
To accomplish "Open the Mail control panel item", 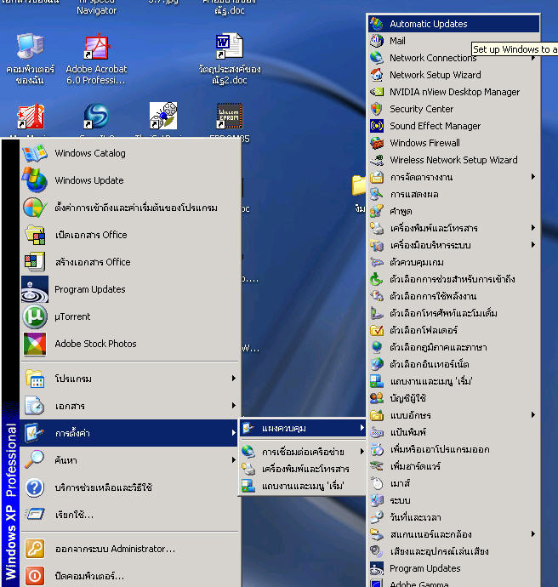I will (x=453, y=41).
